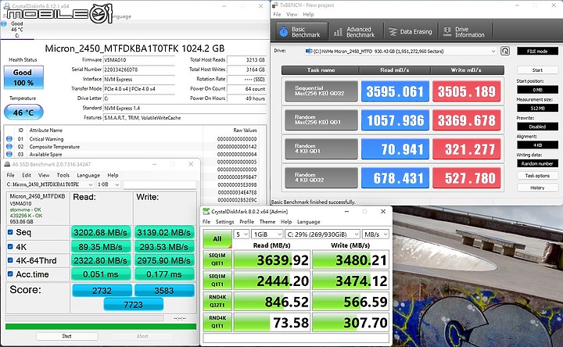Viewport: 563px width, 347px height.
Task: Open the test count dropdown showing 5
Action: click(x=242, y=234)
